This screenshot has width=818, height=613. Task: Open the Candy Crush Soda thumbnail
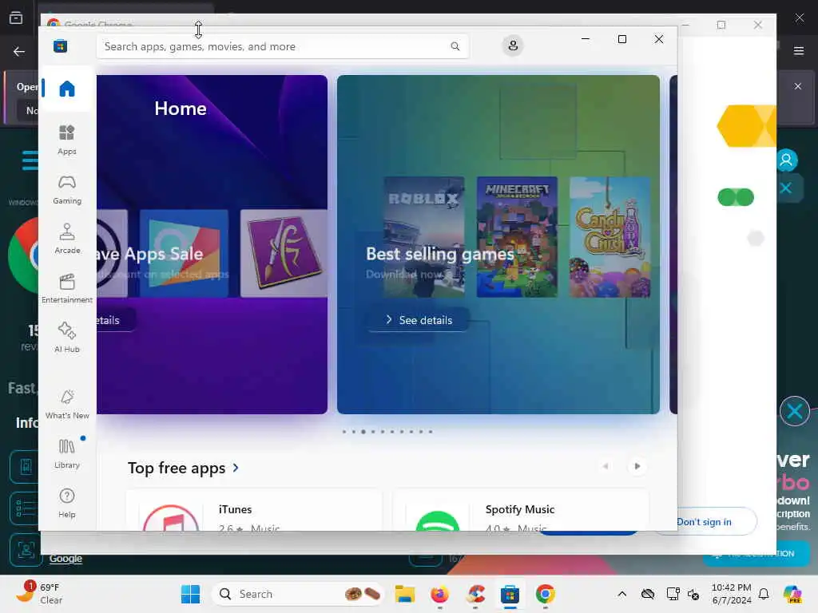tap(610, 237)
